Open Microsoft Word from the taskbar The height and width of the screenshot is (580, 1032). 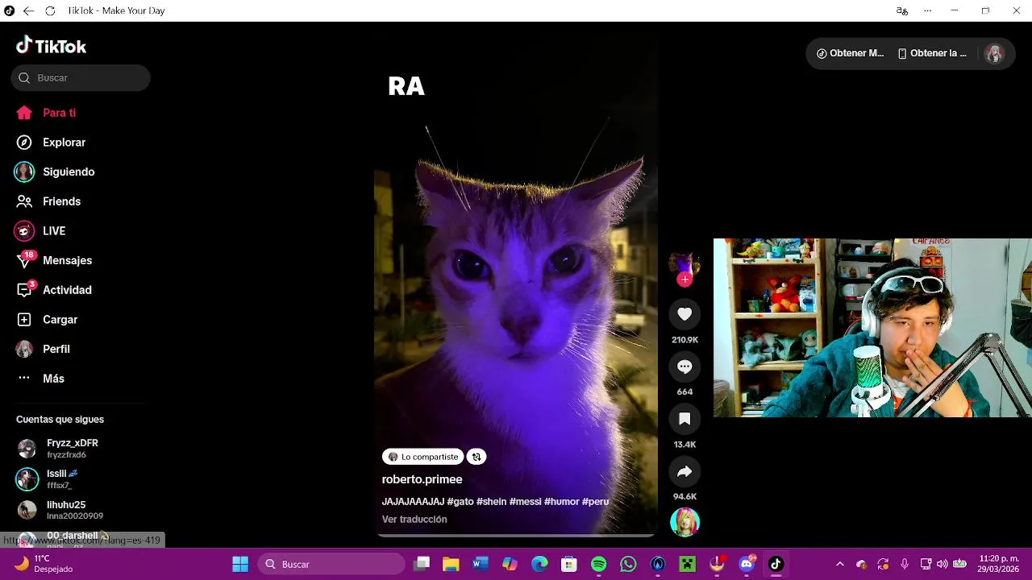(481, 564)
